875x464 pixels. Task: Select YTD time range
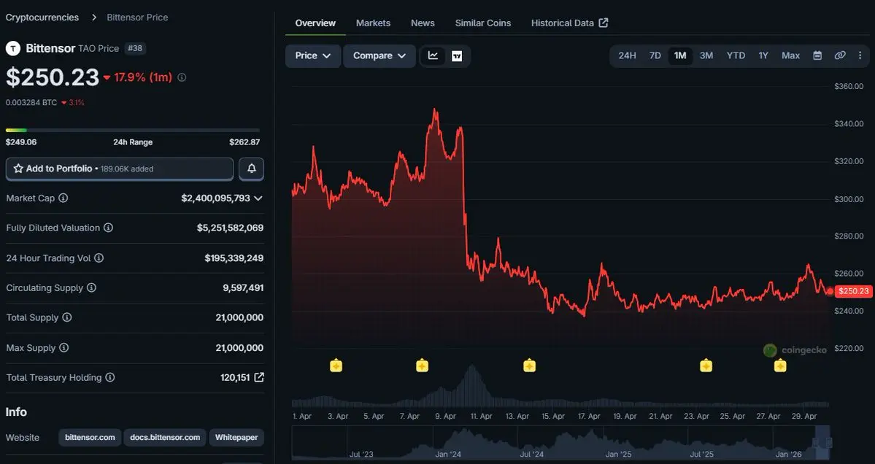[736, 55]
